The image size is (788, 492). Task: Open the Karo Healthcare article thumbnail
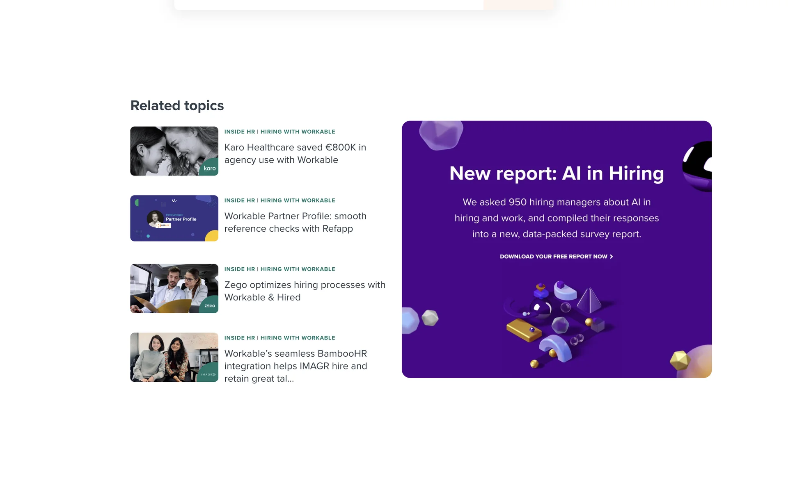[174, 151]
